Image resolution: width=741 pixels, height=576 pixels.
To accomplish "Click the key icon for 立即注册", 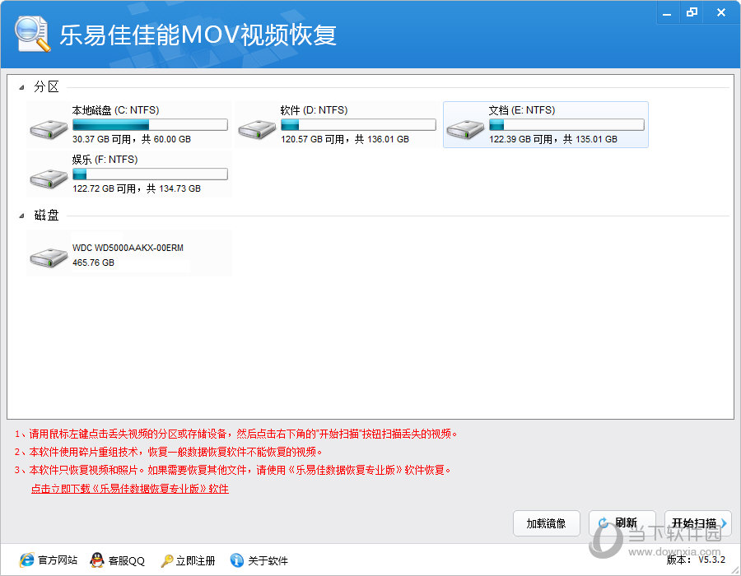I will pos(167,560).
